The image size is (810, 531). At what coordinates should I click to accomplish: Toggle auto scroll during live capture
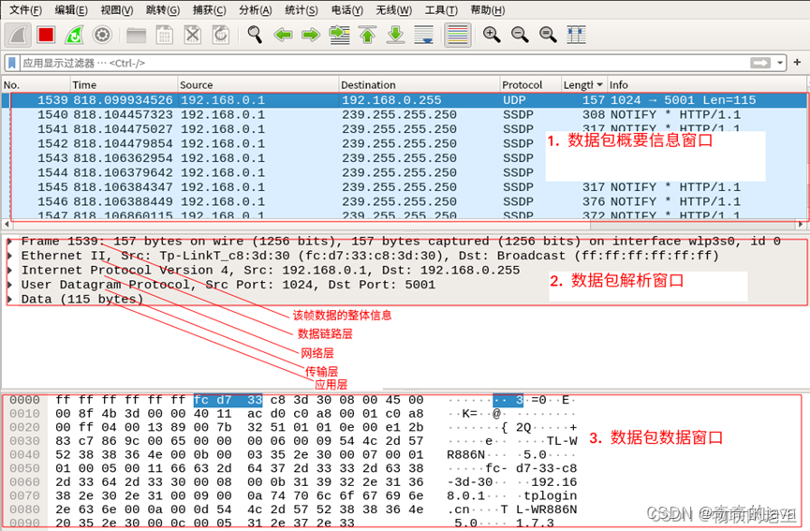point(424,36)
